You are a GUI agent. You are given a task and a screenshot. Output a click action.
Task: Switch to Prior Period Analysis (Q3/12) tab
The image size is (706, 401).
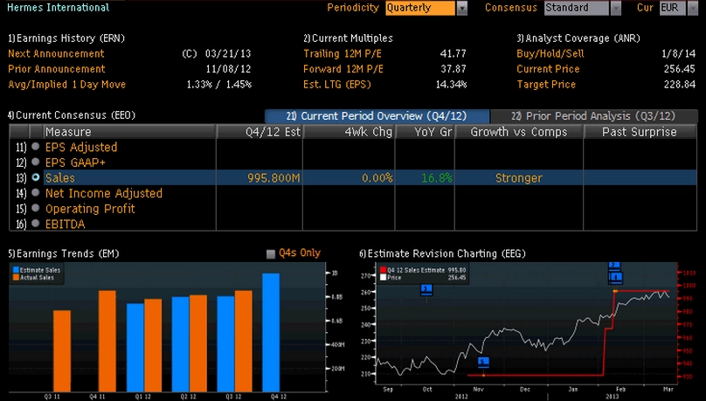point(594,116)
